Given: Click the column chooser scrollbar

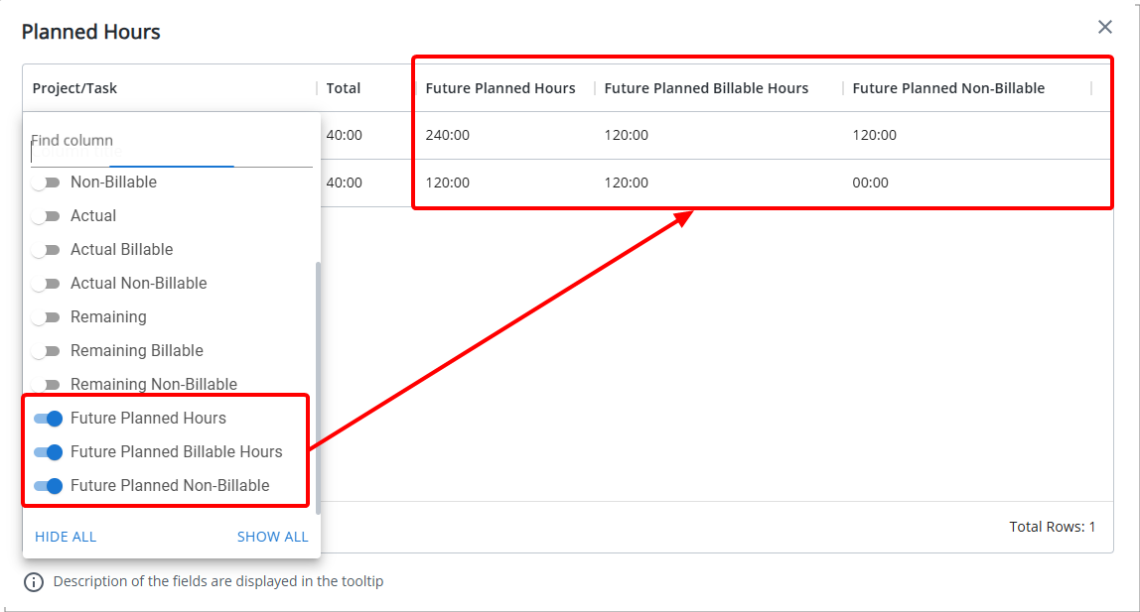Looking at the screenshot, I should click(318, 387).
